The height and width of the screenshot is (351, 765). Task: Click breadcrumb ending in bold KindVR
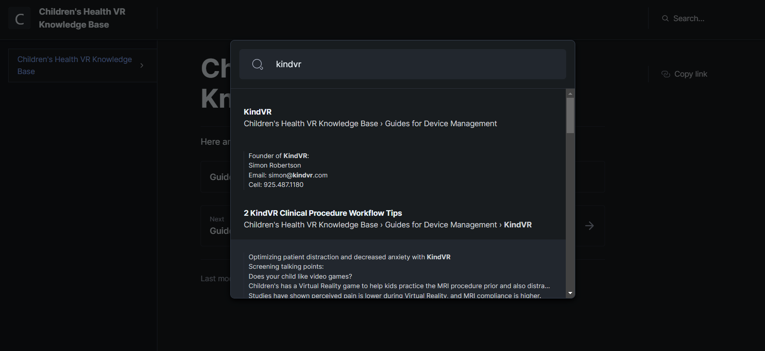[x=388, y=225]
